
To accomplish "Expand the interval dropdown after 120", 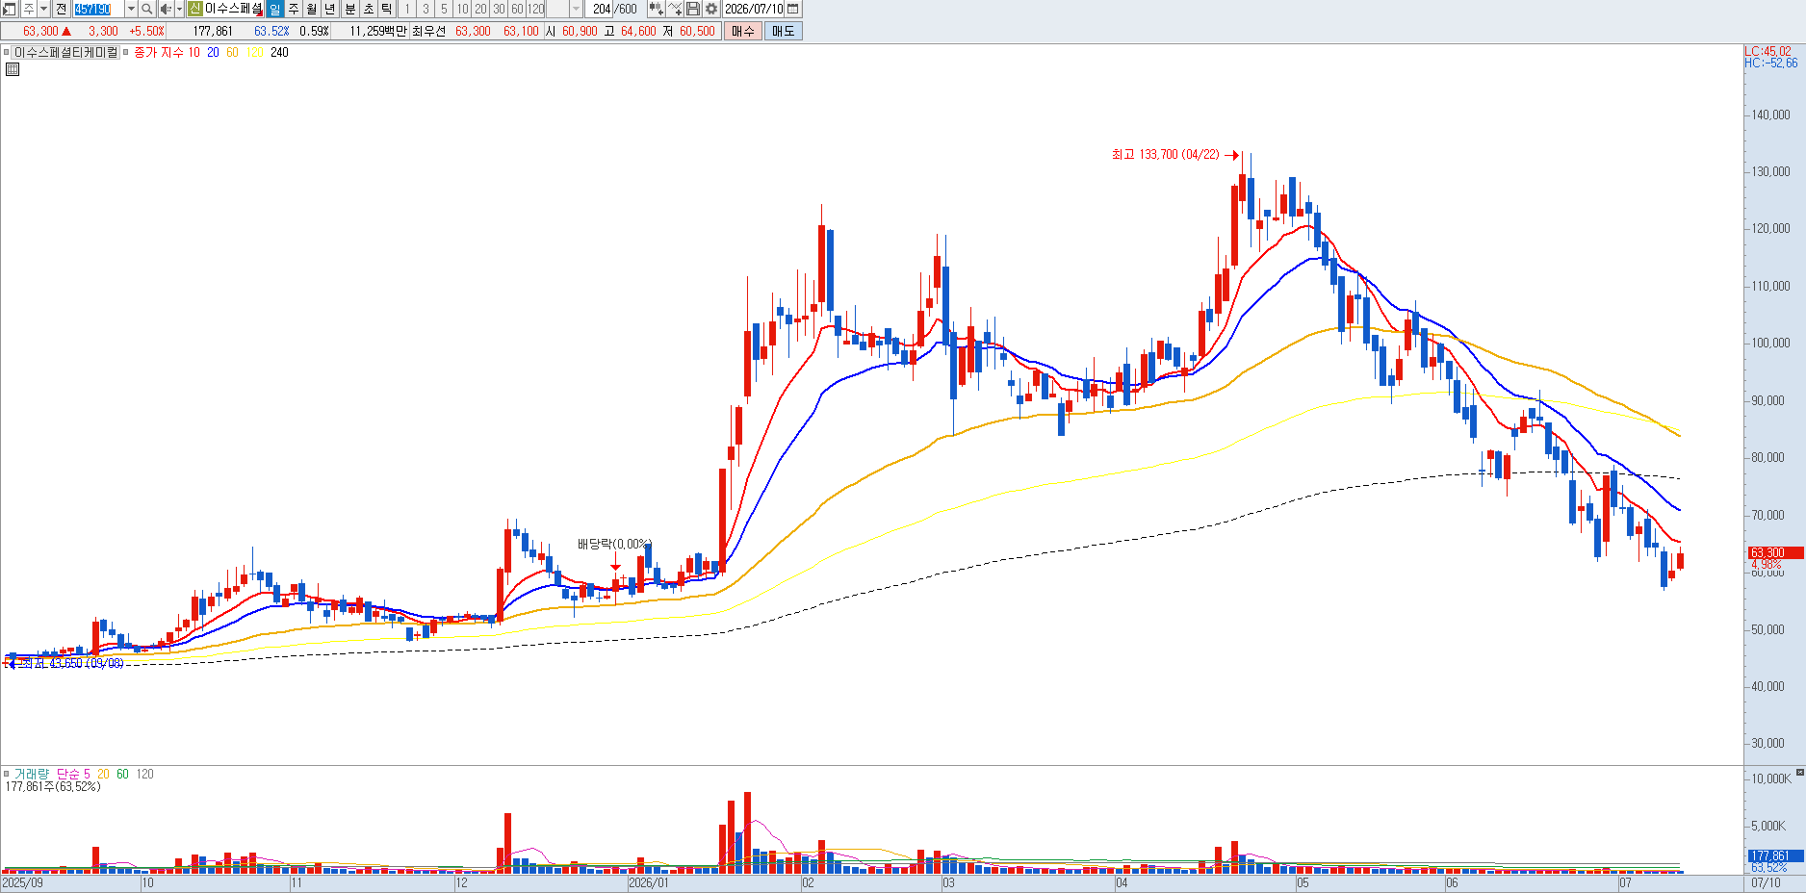I will click(576, 9).
